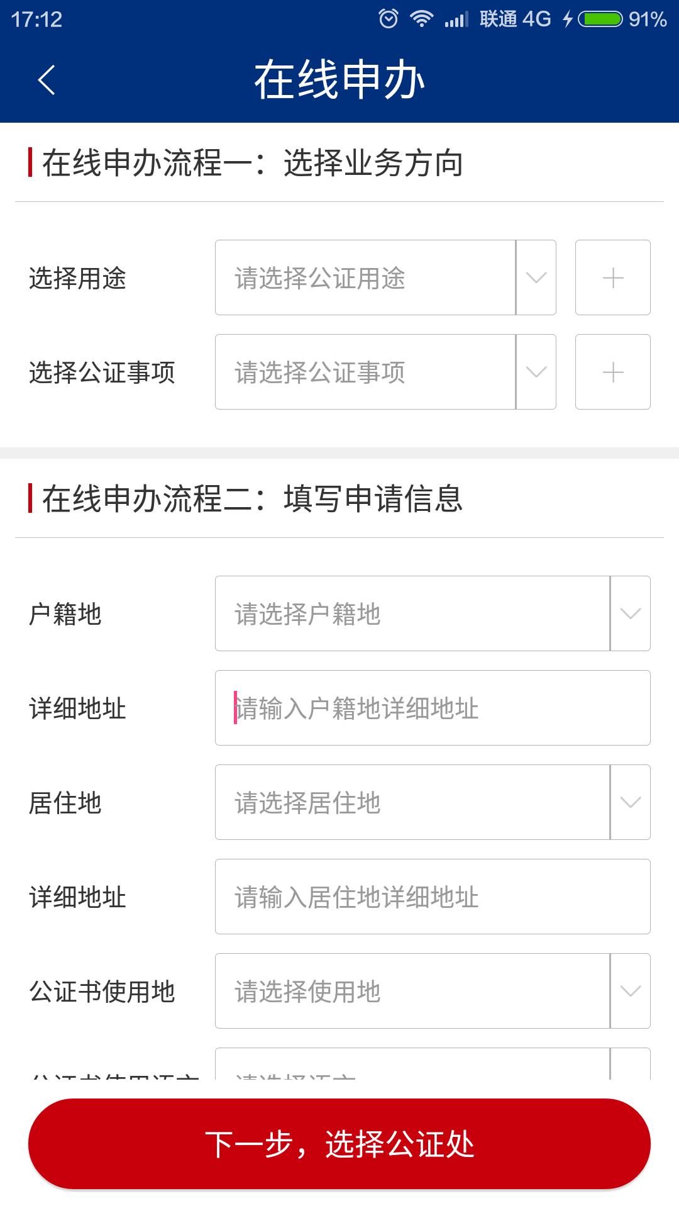Screen dimensions: 679x1208
Task: Select the 请选择使用地 combo box
Action: (x=412, y=991)
